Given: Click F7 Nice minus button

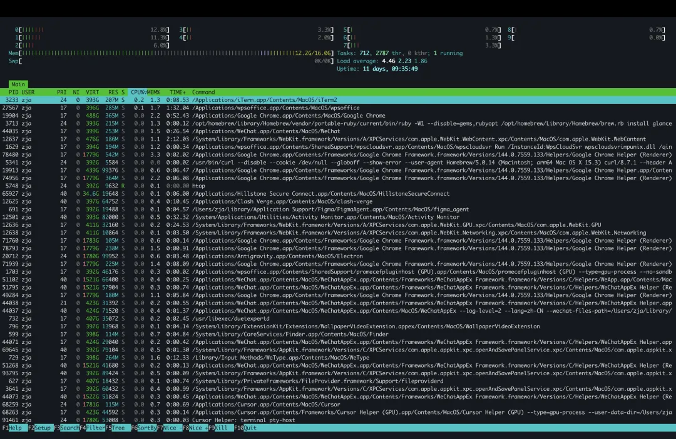Looking at the screenshot, I should (x=170, y=428).
